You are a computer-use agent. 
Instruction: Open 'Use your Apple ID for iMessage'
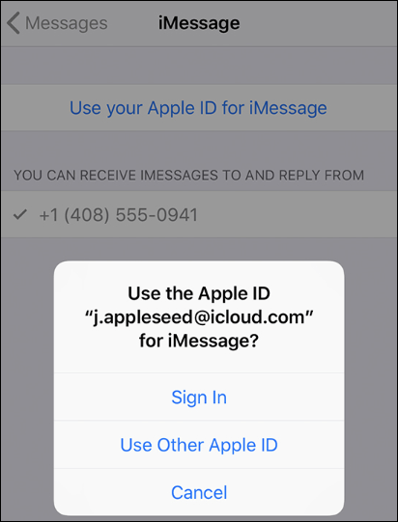tap(198, 108)
